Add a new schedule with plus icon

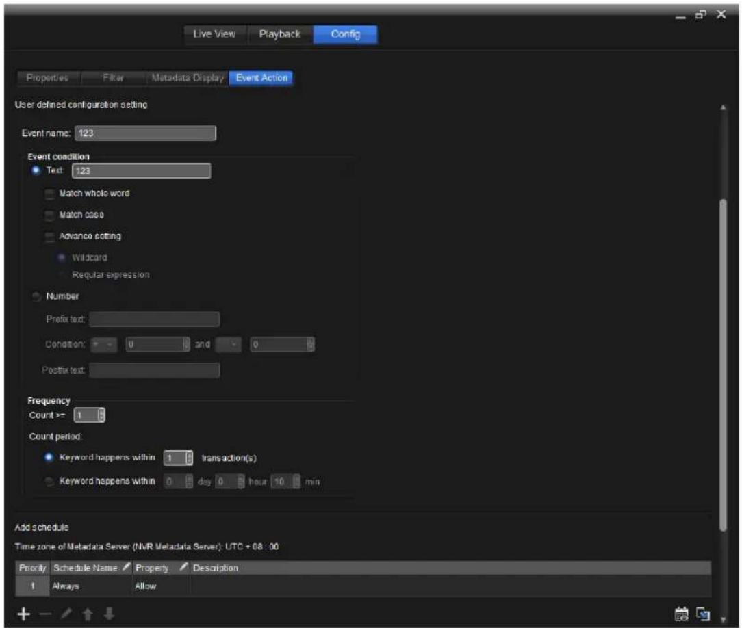(x=24, y=614)
